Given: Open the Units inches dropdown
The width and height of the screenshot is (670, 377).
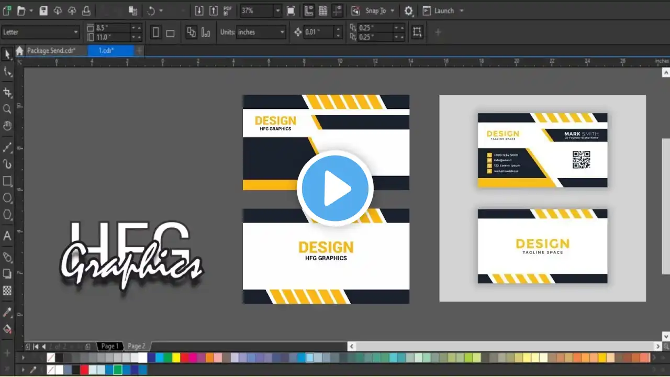Looking at the screenshot, I should [282, 32].
